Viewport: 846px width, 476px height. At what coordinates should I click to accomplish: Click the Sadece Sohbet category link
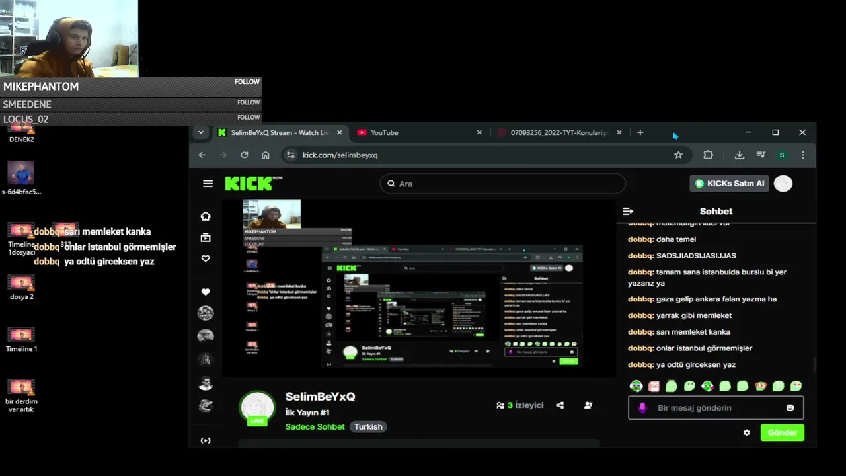click(315, 427)
